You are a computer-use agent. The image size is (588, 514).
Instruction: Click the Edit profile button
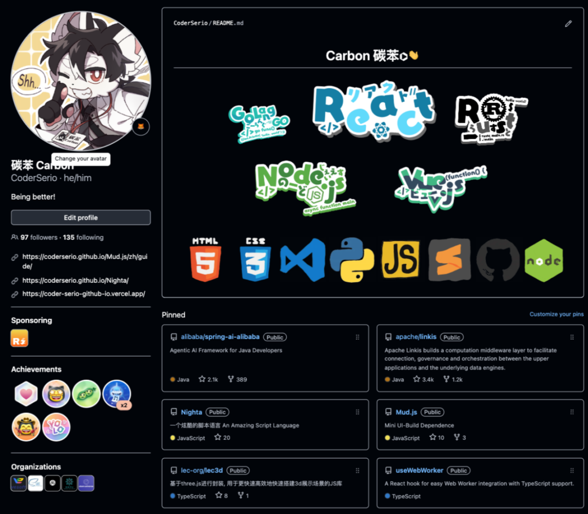pyautogui.click(x=81, y=217)
